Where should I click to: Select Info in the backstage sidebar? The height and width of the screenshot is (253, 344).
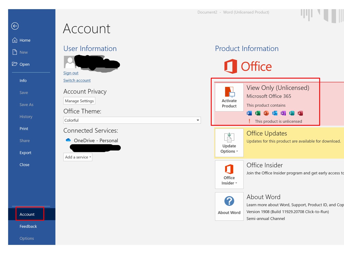[x=23, y=81]
